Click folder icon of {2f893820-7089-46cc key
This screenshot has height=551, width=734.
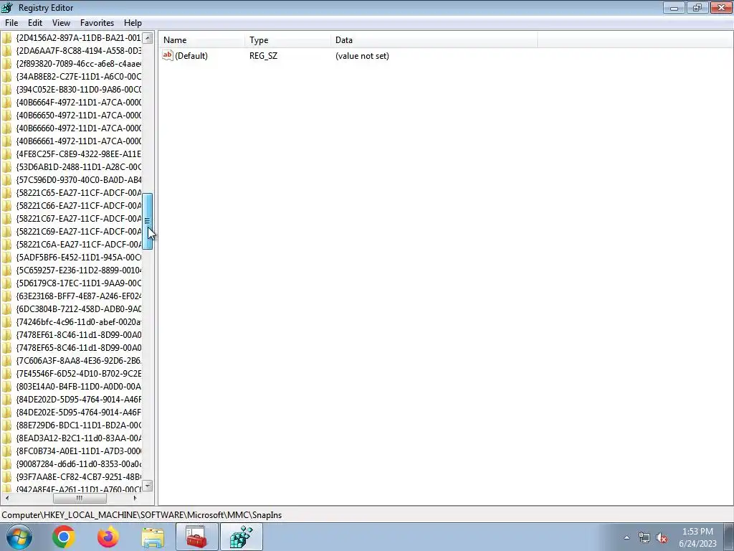coord(6,63)
